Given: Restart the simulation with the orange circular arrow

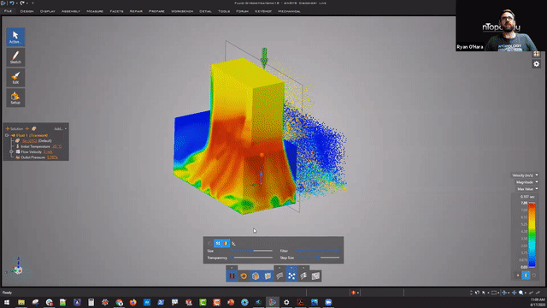Looking at the screenshot, I should (244, 275).
